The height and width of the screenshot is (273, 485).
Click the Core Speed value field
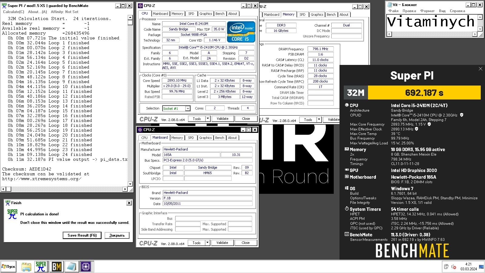177,81
